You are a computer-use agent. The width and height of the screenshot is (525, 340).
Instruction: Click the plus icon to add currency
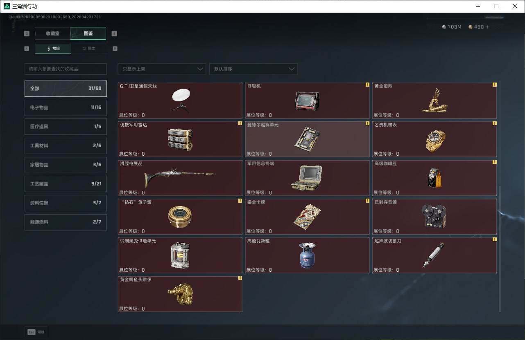click(x=488, y=27)
